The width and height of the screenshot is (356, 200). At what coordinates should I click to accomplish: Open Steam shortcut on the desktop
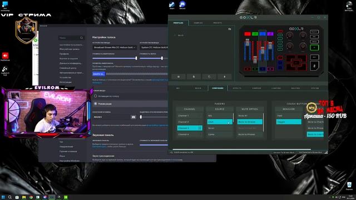point(172,5)
